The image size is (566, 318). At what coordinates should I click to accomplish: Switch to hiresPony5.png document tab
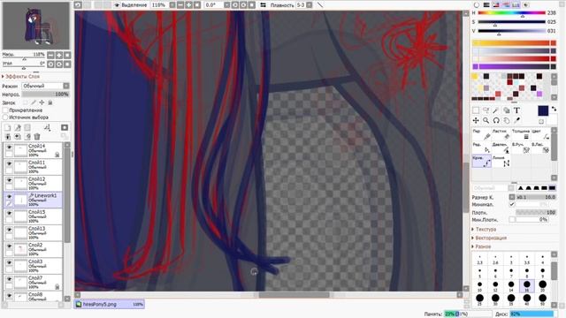pos(110,304)
